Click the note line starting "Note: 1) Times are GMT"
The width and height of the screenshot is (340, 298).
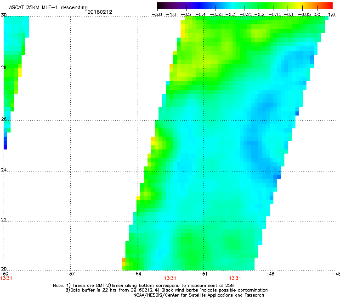coord(143,286)
